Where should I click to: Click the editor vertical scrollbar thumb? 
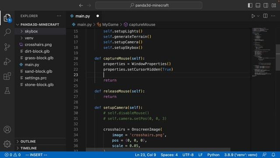click(278, 57)
